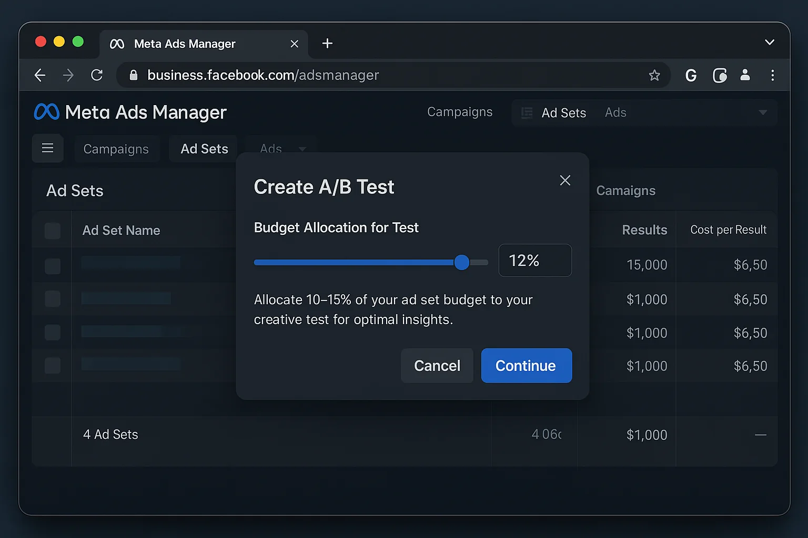Navigate back in the browser

tap(40, 75)
